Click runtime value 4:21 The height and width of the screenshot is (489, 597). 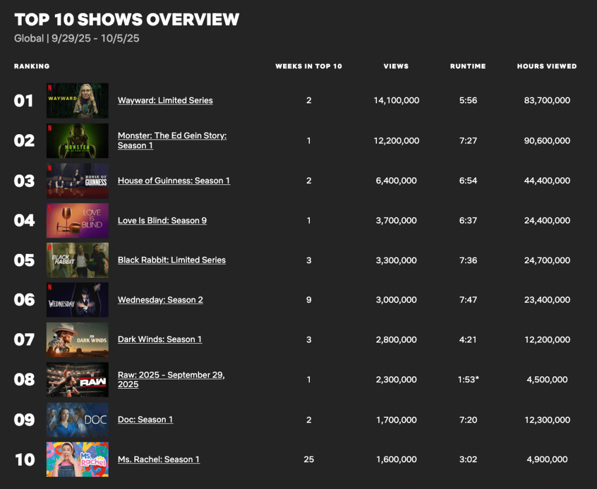[x=468, y=340]
